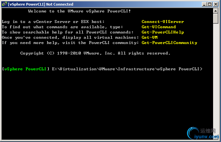Open the PowerCLI window system menu icon
The height and width of the screenshot is (142, 221).
pos(4,4)
